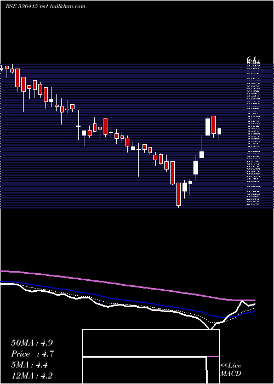Click the '<<Live MACD' label
This screenshot has width=274, height=384.
231,370
